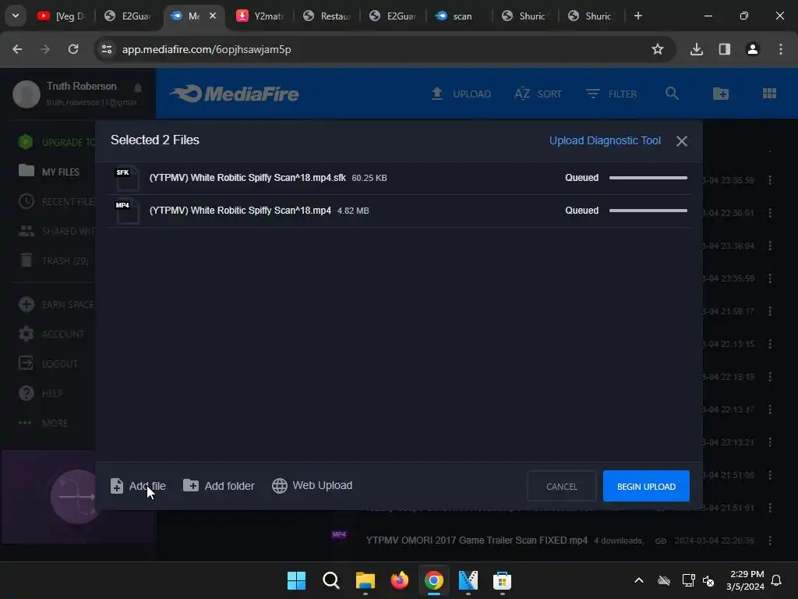Select the White Robitic Spiffy Scan^18.mp4 file name
The width and height of the screenshot is (798, 599).
coord(240,211)
